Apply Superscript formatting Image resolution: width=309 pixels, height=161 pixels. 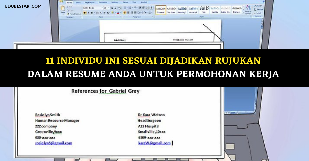click(x=104, y=13)
